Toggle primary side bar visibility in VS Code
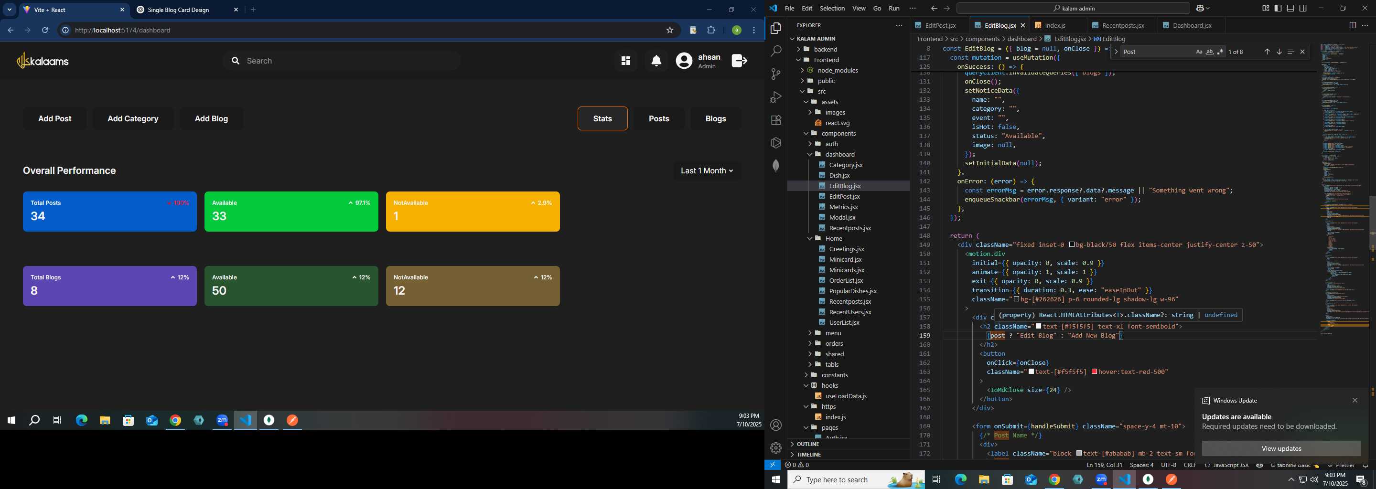 1278,9
